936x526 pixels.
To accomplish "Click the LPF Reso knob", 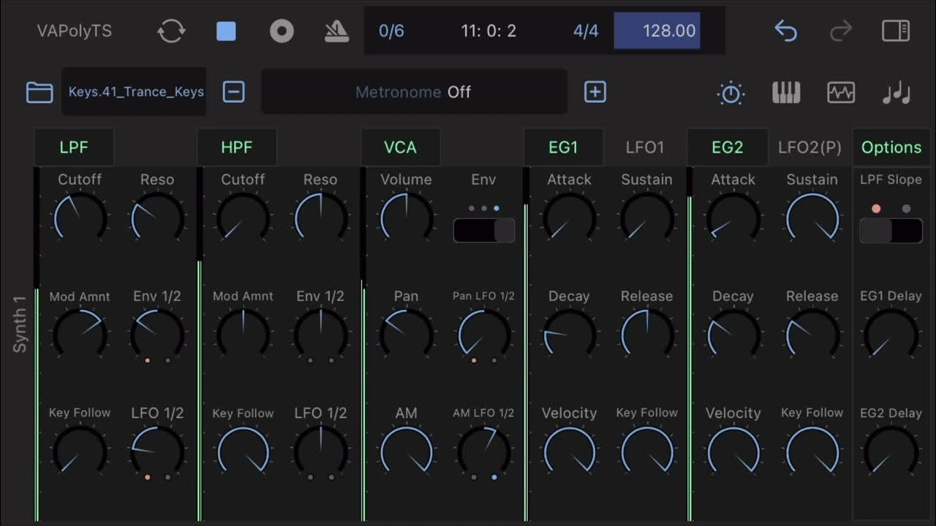I will [x=157, y=218].
